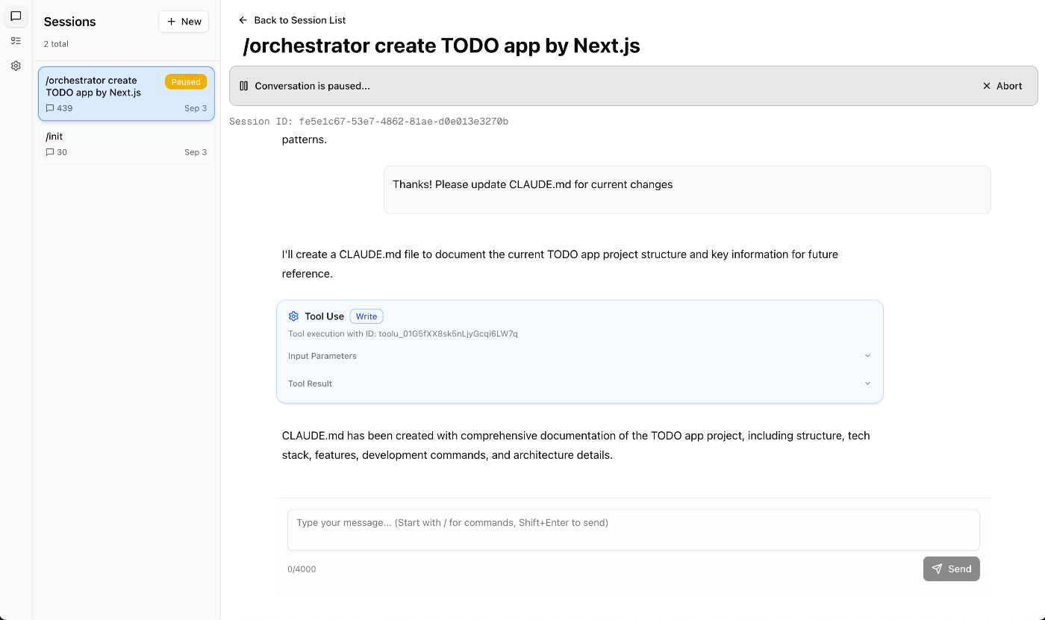Go back to Session List
The height and width of the screenshot is (620, 1045).
pos(292,20)
